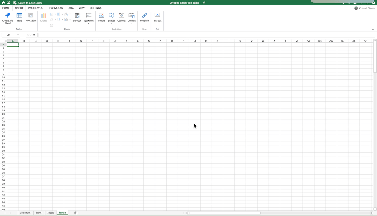Switch to the FORMULAS ribbon tab
Image resolution: width=377 pixels, height=216 pixels.
coord(56,8)
